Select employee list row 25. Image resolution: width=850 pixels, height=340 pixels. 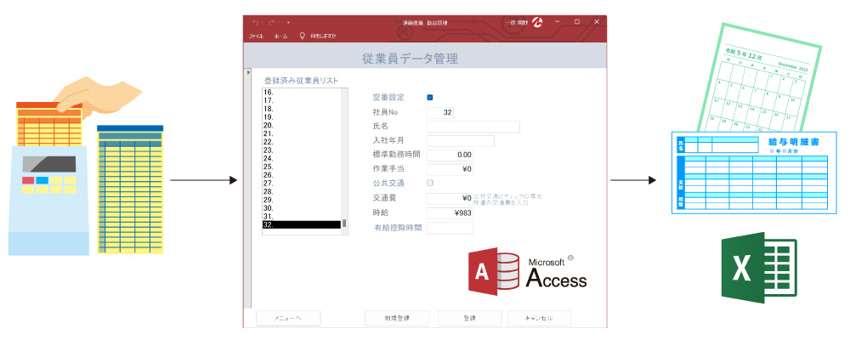[x=302, y=167]
